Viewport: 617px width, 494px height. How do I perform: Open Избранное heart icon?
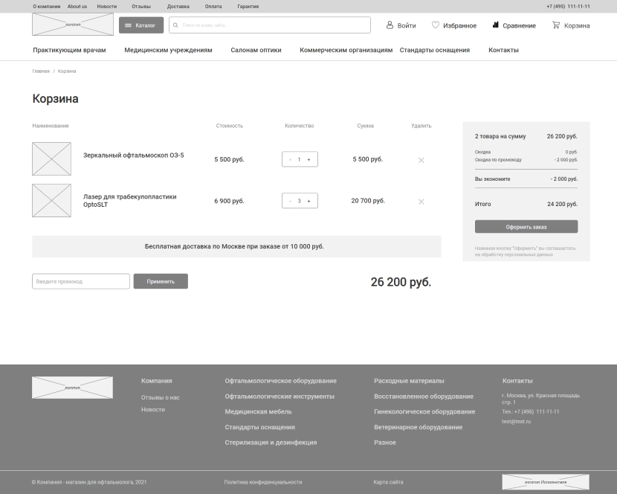(x=436, y=25)
